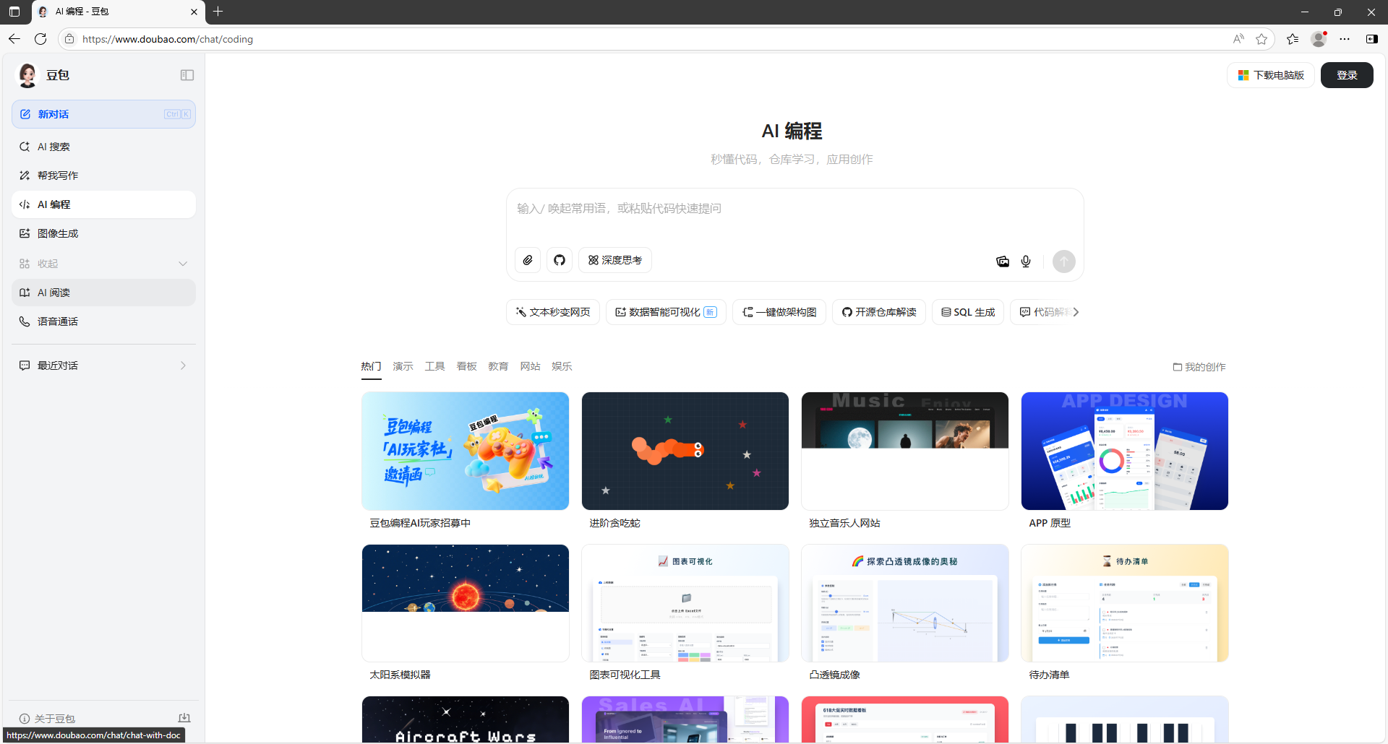Open 语音通话 voice call

(x=103, y=321)
